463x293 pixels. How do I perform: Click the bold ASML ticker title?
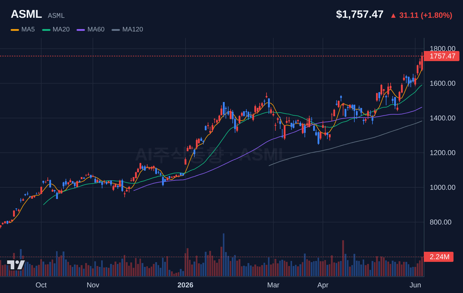click(26, 14)
